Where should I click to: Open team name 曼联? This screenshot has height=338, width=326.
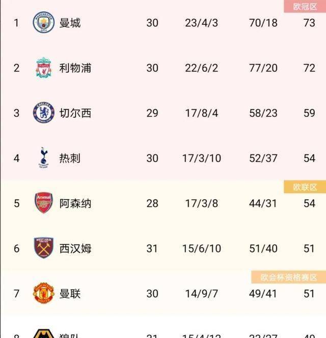(70, 294)
